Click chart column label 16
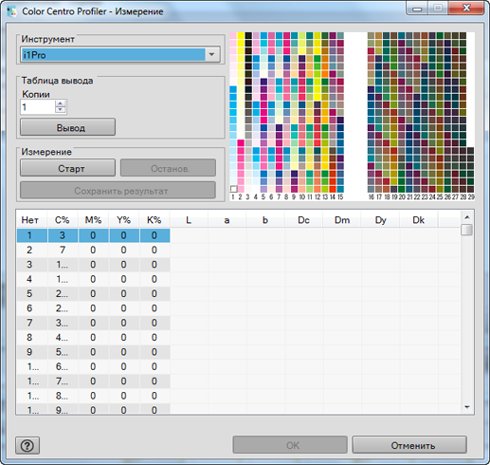The image size is (490, 465). click(372, 197)
